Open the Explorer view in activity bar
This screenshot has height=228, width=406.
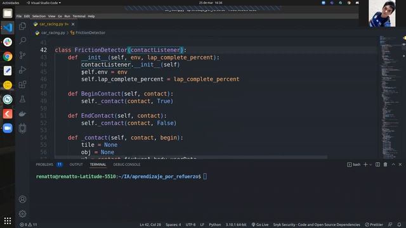pos(23,26)
